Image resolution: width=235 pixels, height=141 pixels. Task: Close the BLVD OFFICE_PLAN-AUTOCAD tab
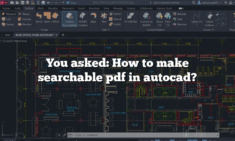[57, 35]
